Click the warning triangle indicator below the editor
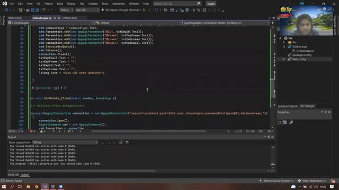Screen dimensions: 339x190 pyautogui.click(x=41, y=131)
